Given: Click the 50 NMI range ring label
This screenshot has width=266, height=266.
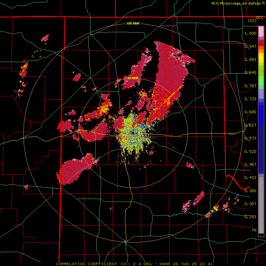Looking at the screenshot, I should click(x=133, y=78).
